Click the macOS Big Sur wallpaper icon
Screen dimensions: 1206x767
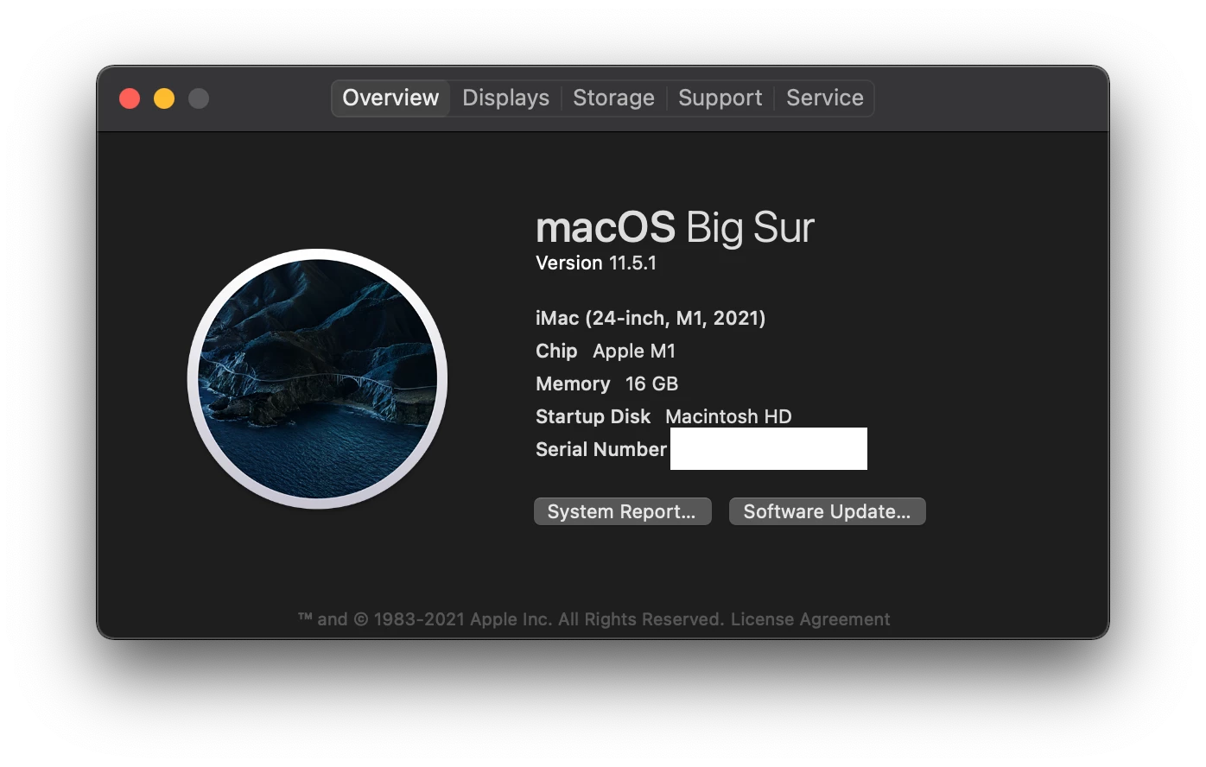click(x=317, y=378)
